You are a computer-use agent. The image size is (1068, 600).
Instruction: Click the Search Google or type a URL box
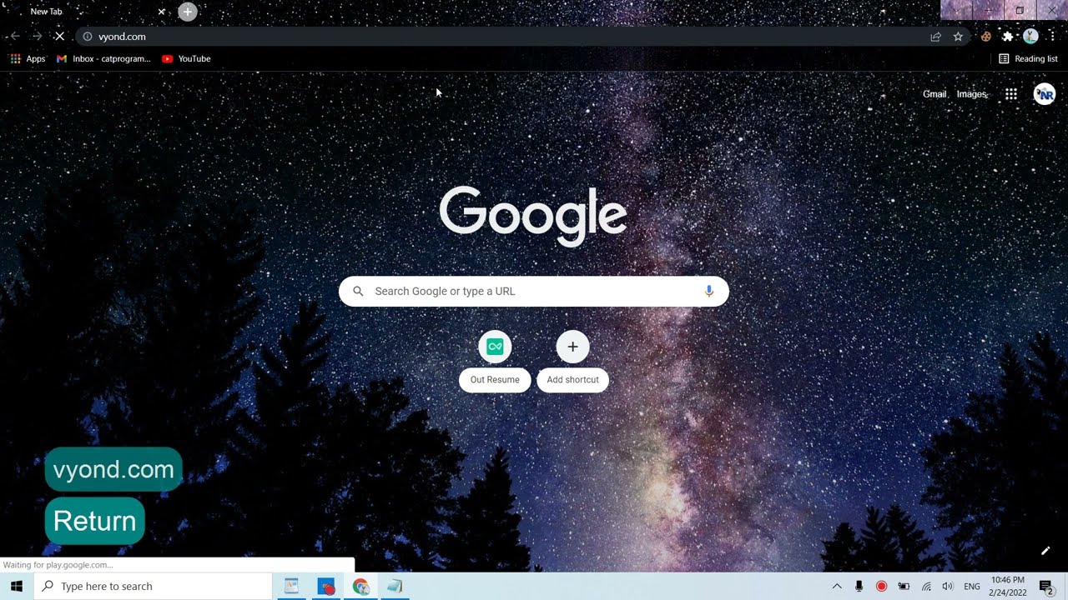(534, 292)
